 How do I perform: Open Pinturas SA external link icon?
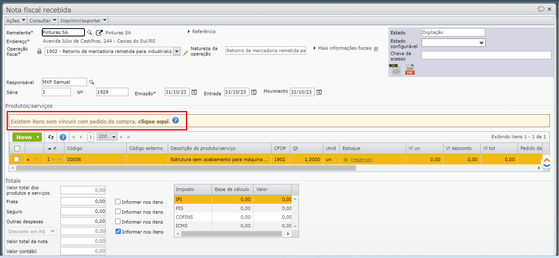[x=99, y=33]
